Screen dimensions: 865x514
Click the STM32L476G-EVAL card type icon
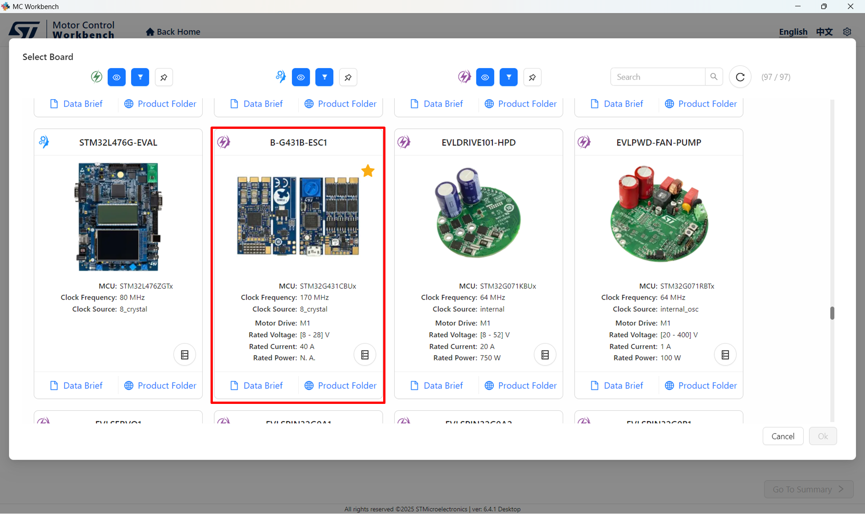click(44, 142)
